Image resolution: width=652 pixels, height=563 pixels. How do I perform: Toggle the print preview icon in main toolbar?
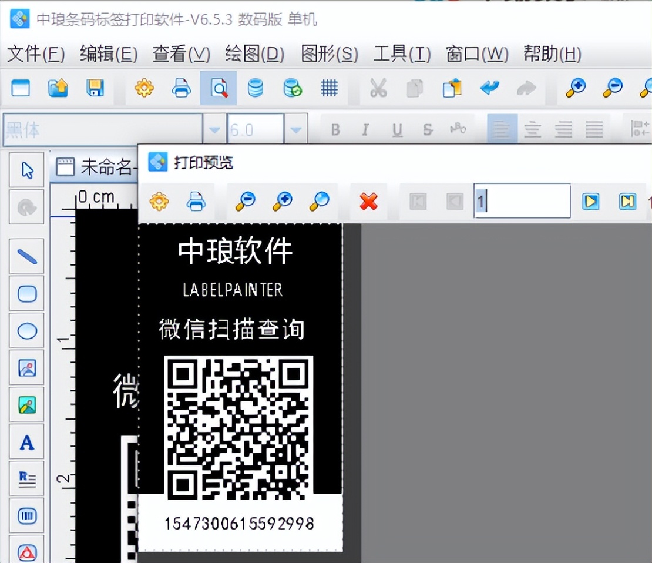point(219,88)
